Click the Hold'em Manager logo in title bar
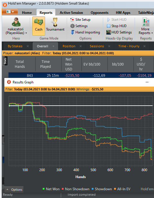 5,5
